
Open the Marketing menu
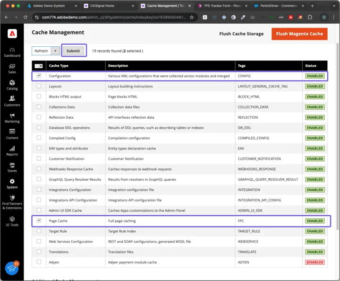[12, 118]
